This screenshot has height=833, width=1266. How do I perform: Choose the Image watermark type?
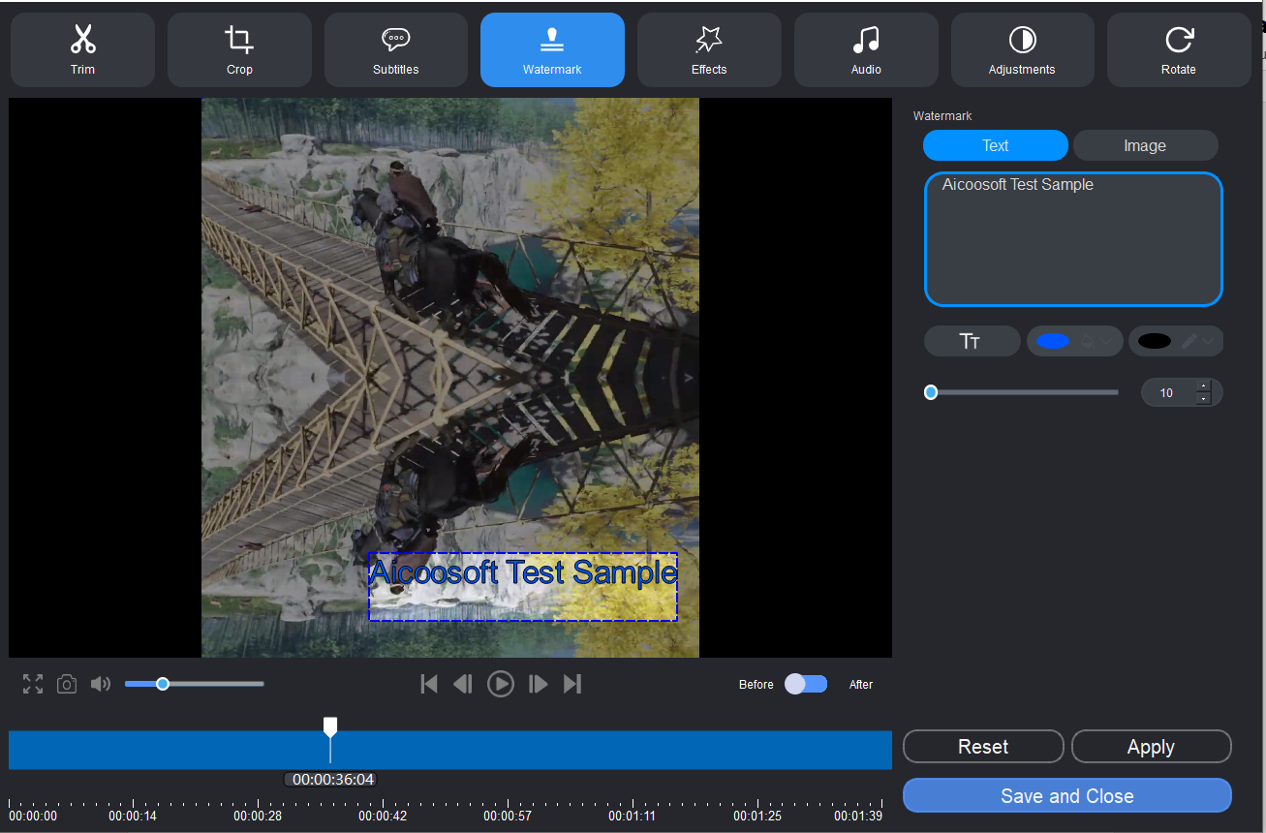tap(1145, 145)
